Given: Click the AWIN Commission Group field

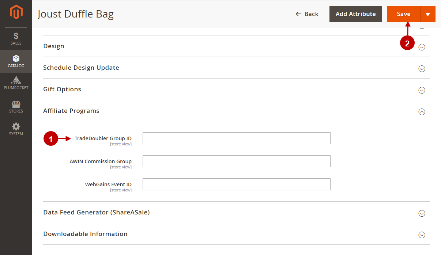Looking at the screenshot, I should point(237,161).
